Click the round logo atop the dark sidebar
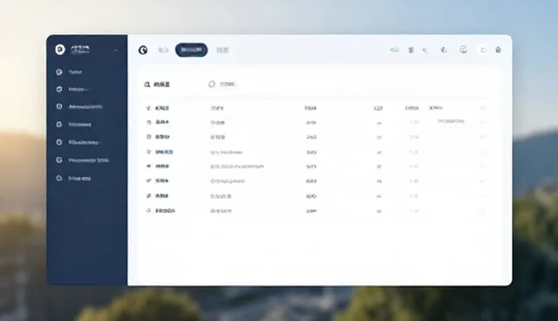This screenshot has height=321, width=558. click(x=60, y=50)
